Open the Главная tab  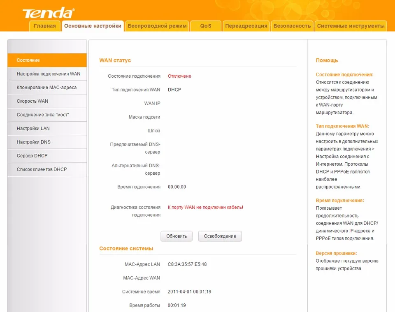pos(45,26)
